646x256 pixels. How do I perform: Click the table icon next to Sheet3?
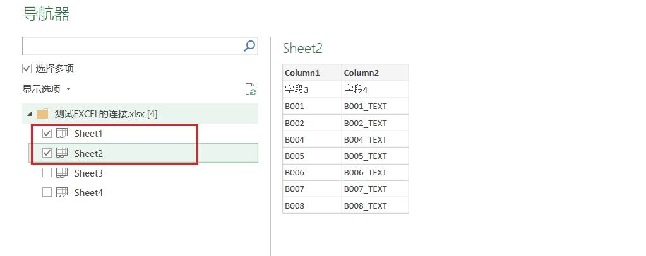coord(62,173)
